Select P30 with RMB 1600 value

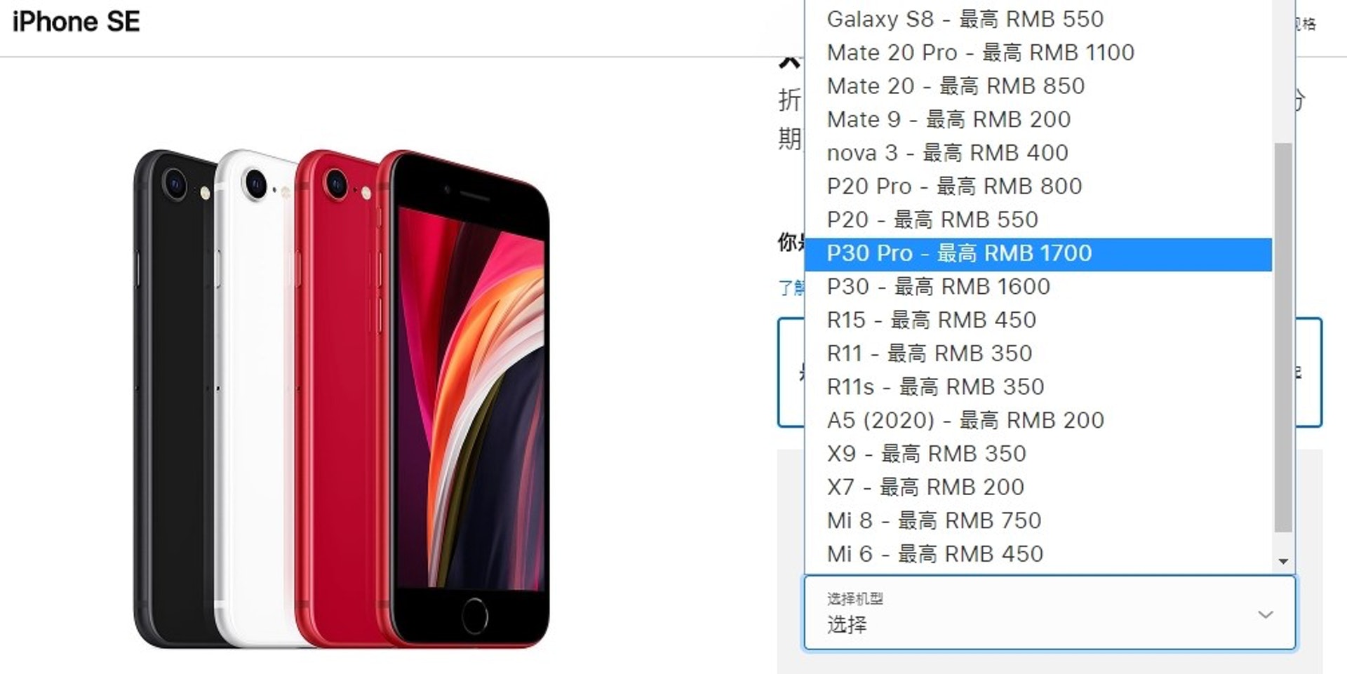point(1038,287)
